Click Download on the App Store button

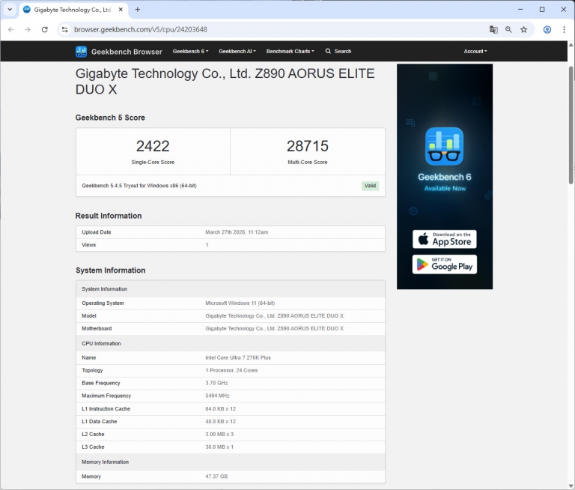pyautogui.click(x=444, y=239)
